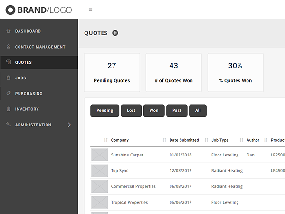Open the Sunshine Carpet row thumbnail
Image resolution: width=285 pixels, height=214 pixels.
(100, 155)
